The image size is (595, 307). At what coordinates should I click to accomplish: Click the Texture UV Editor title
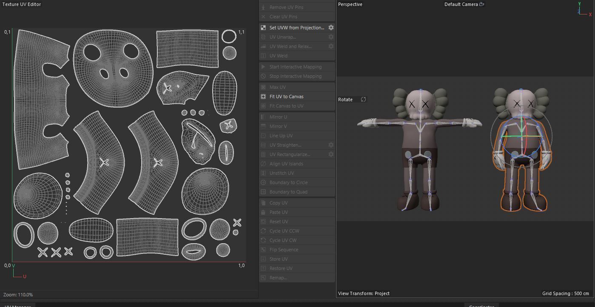click(x=22, y=4)
